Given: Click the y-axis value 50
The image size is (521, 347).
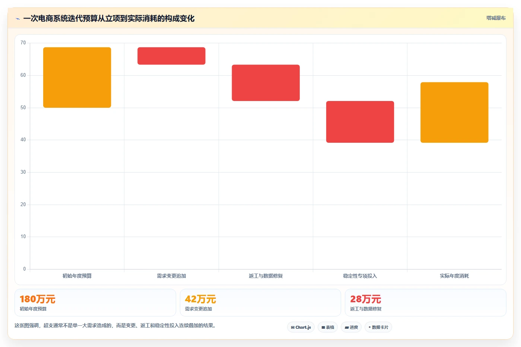Looking at the screenshot, I should pos(23,108).
